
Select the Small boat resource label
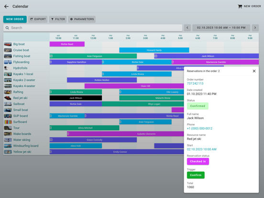coord(21,110)
